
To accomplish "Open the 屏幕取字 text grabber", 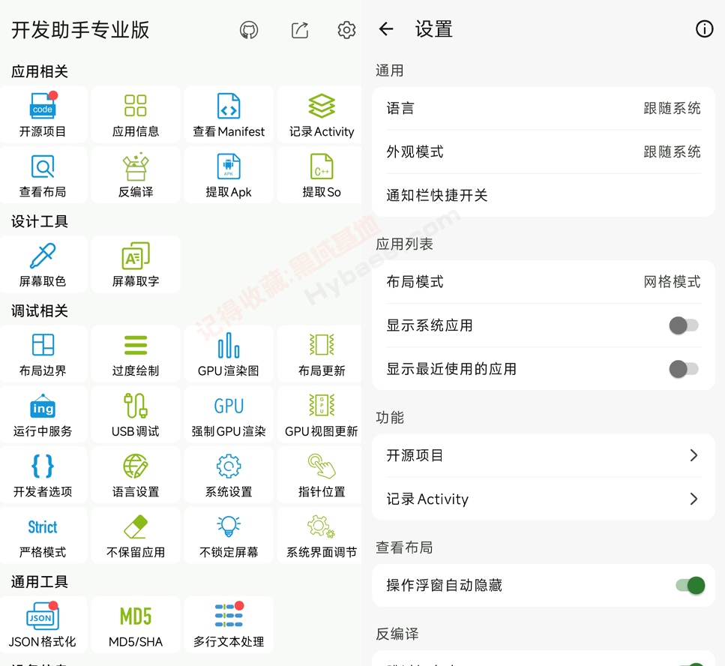I will point(136,265).
